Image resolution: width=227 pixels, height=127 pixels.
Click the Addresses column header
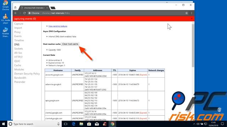pos(98,71)
